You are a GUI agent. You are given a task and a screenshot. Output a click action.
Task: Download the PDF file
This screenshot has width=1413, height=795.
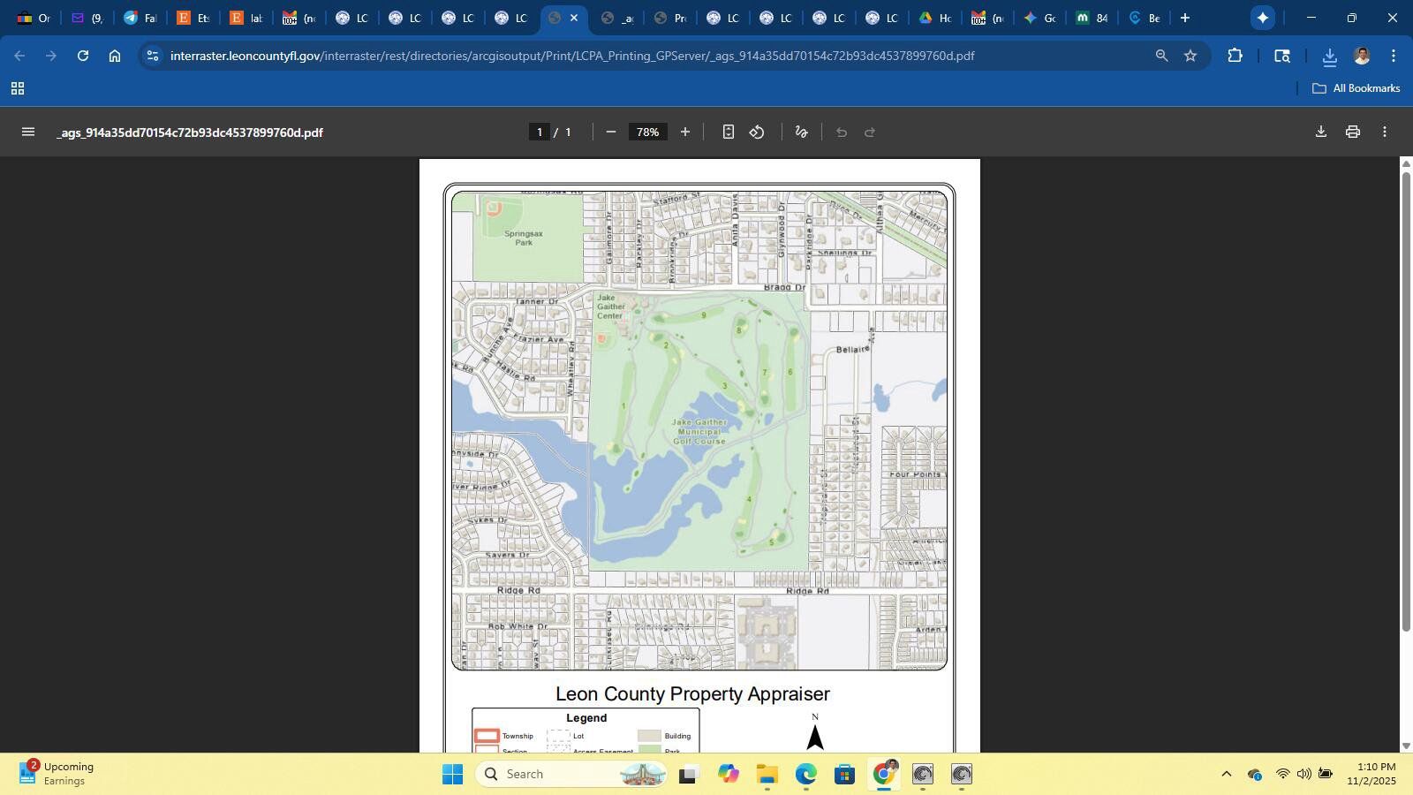1320,132
